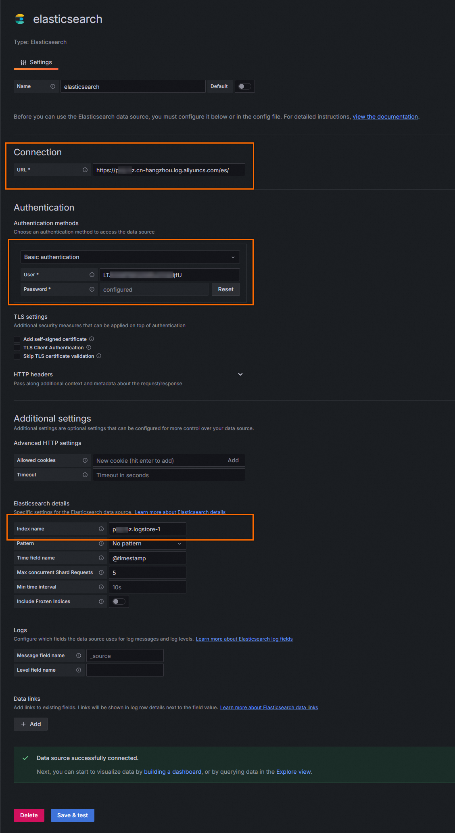
Task: Click info icon for Skip TLS validation
Action: [x=99, y=356]
